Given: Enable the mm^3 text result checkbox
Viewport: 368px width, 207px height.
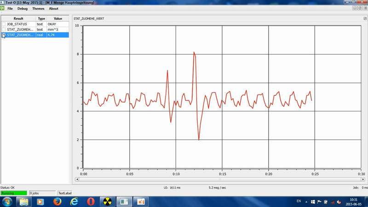Looking at the screenshot, I should tap(4, 29).
